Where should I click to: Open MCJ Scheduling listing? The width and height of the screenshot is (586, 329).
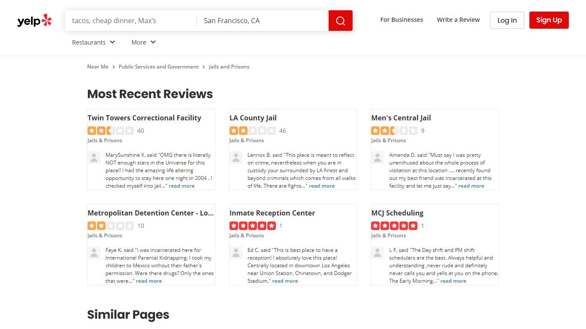pyautogui.click(x=397, y=213)
